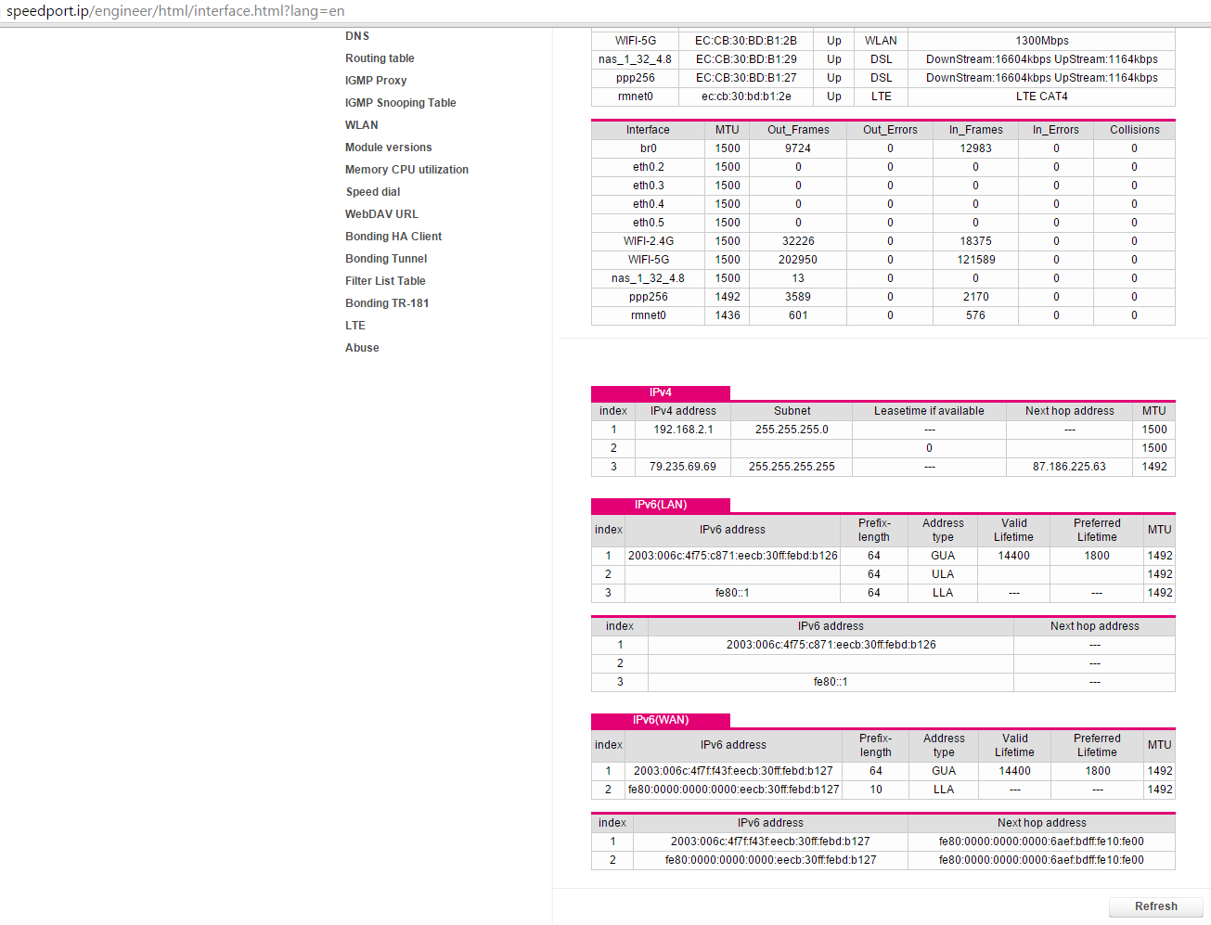Click Out_Frames value 202950

click(798, 260)
